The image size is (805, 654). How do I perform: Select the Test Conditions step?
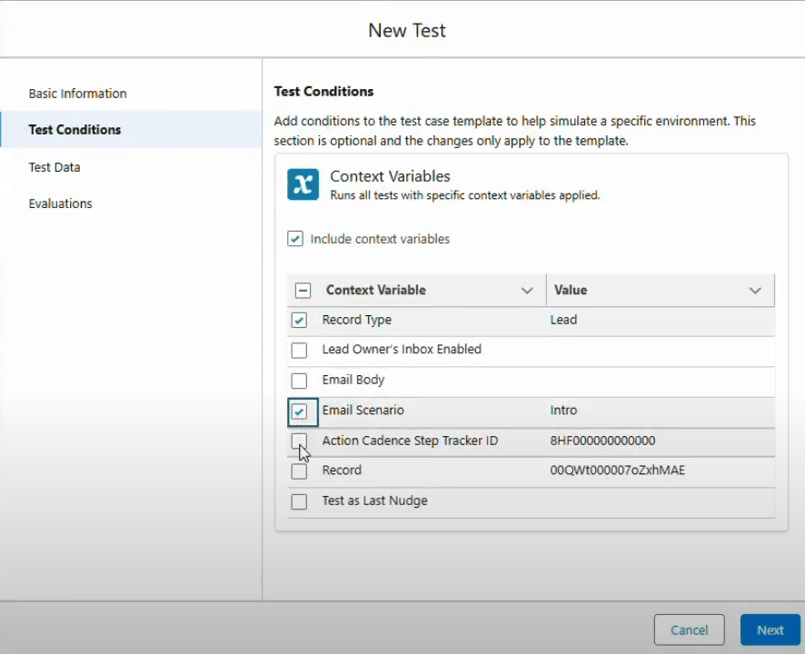click(x=75, y=130)
